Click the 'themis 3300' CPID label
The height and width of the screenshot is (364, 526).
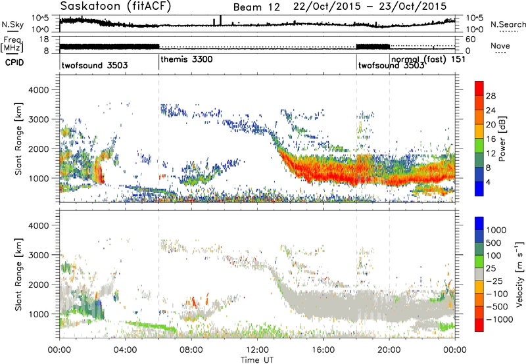pyautogui.click(x=187, y=59)
